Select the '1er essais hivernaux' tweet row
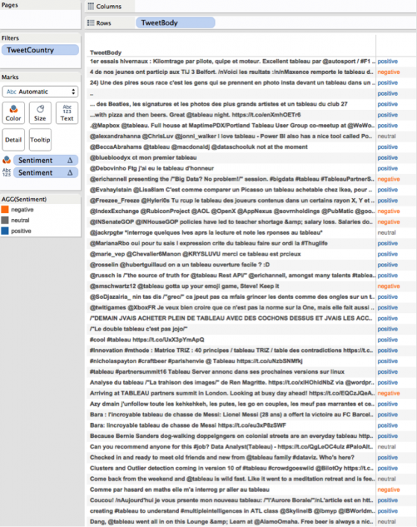Image resolution: width=417 pixels, height=527 pixels. [x=232, y=61]
